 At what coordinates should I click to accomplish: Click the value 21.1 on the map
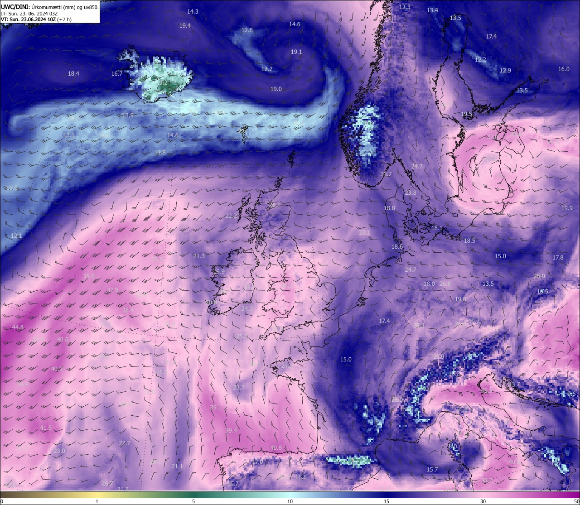coord(177,467)
